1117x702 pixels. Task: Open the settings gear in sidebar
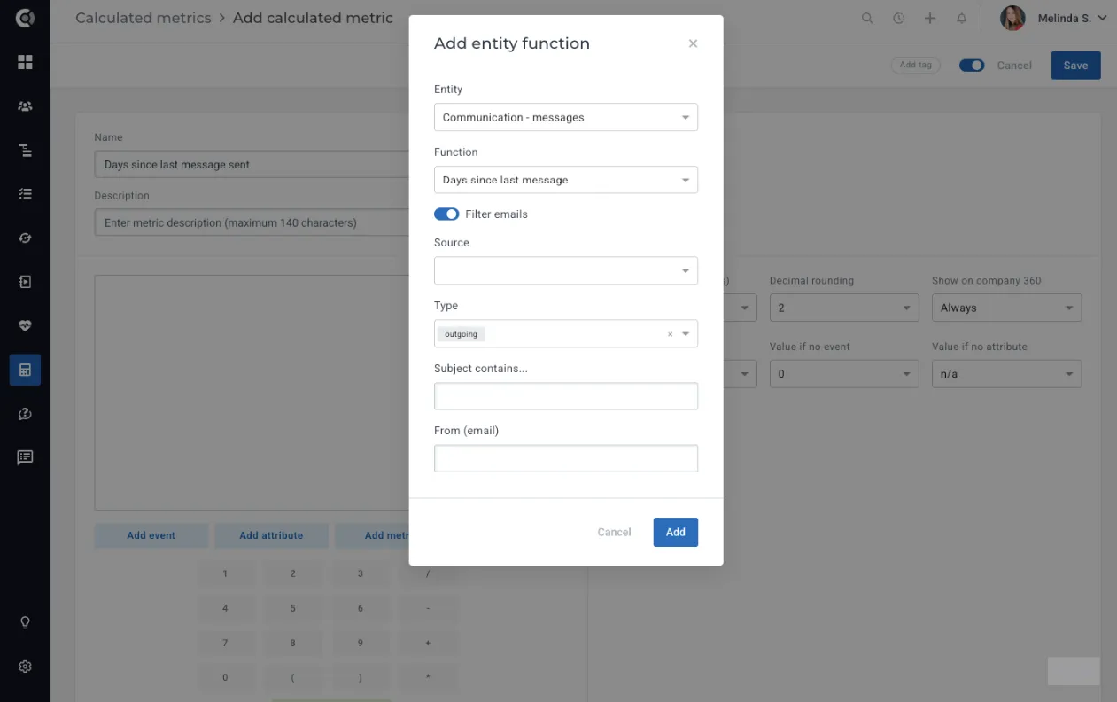pyautogui.click(x=25, y=667)
